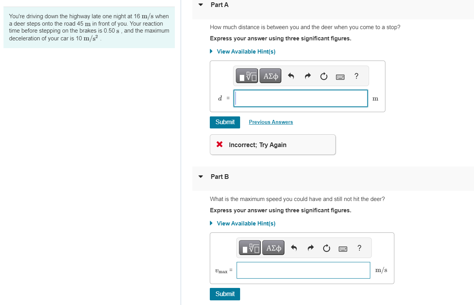The width and height of the screenshot is (474, 305).
Task: Open math templates button in Part B
Action: pyautogui.click(x=250, y=248)
